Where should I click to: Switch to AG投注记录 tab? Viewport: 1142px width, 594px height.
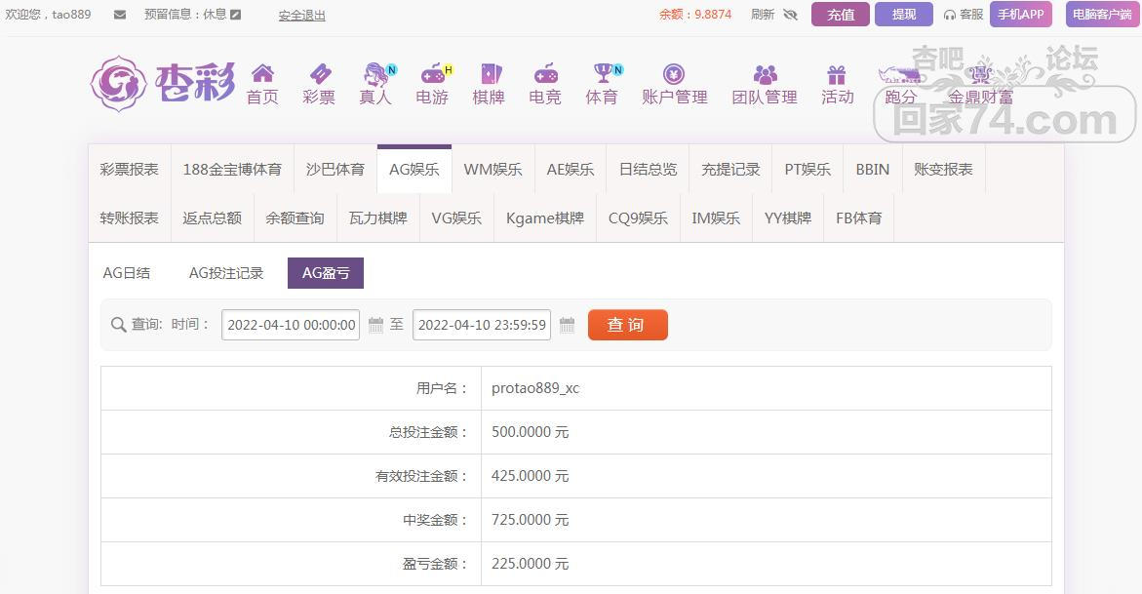coord(226,273)
